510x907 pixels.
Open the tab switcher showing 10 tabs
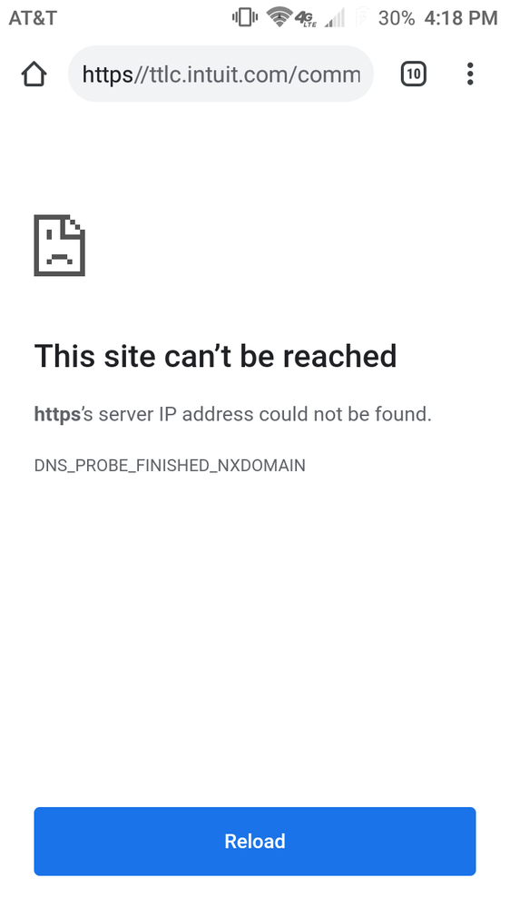pyautogui.click(x=414, y=74)
